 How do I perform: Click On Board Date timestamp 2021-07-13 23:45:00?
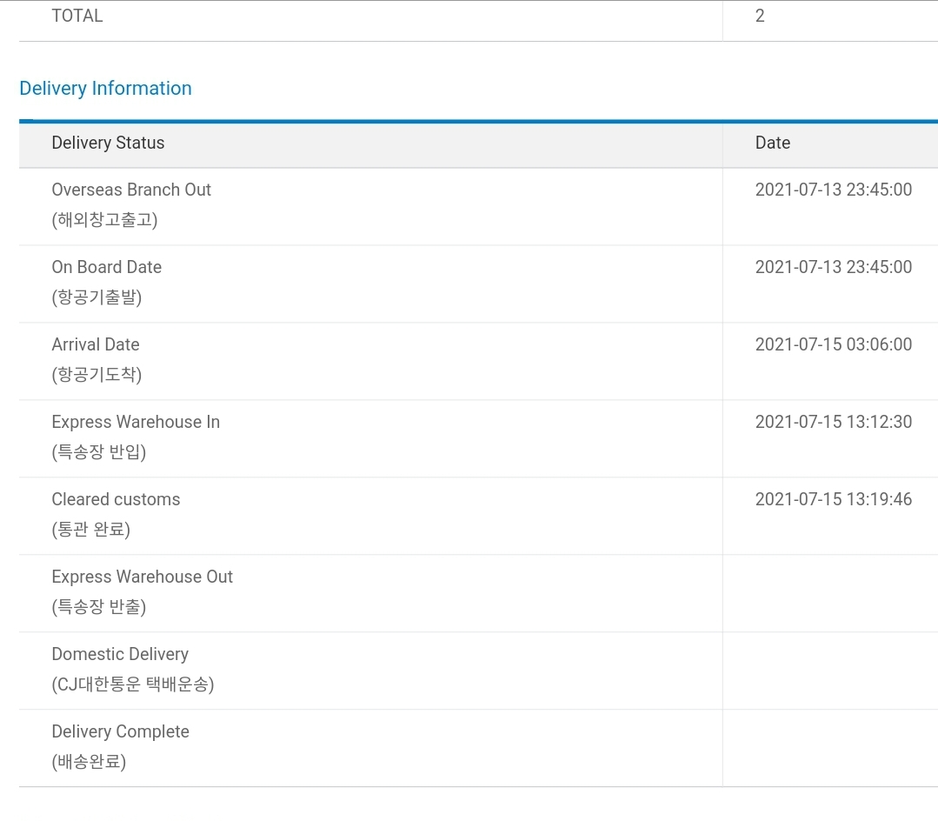pos(834,267)
